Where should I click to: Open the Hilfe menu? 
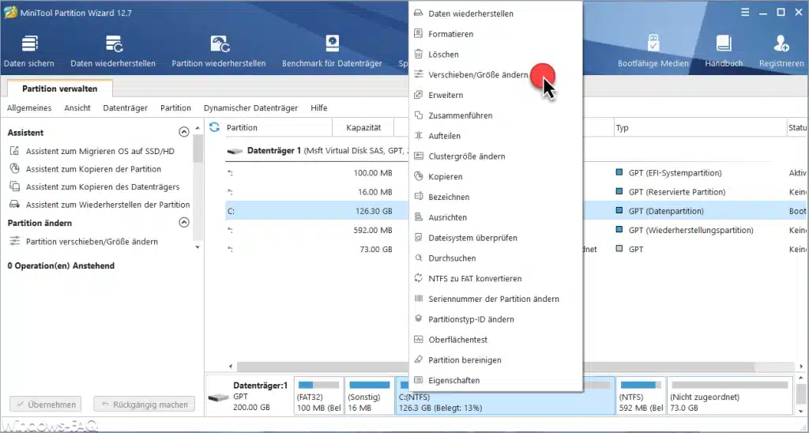[319, 108]
